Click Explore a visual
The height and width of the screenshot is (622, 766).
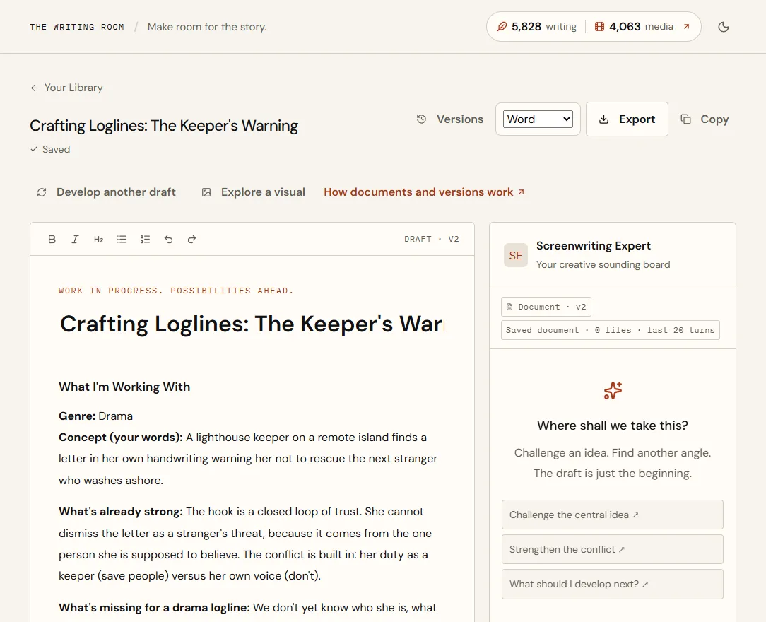pos(254,192)
